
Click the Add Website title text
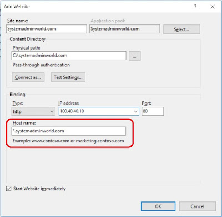coord(17,7)
